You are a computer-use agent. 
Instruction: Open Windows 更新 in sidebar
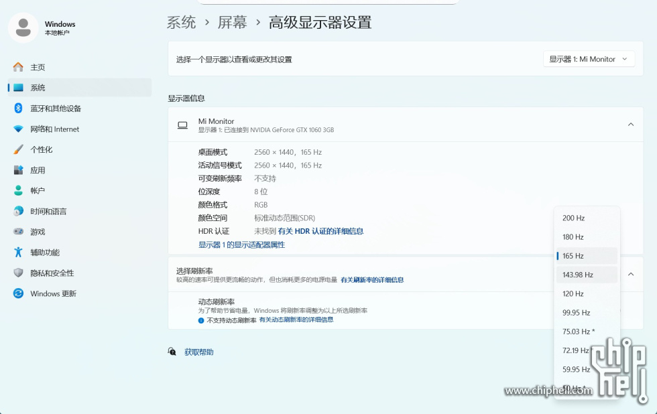(x=53, y=293)
